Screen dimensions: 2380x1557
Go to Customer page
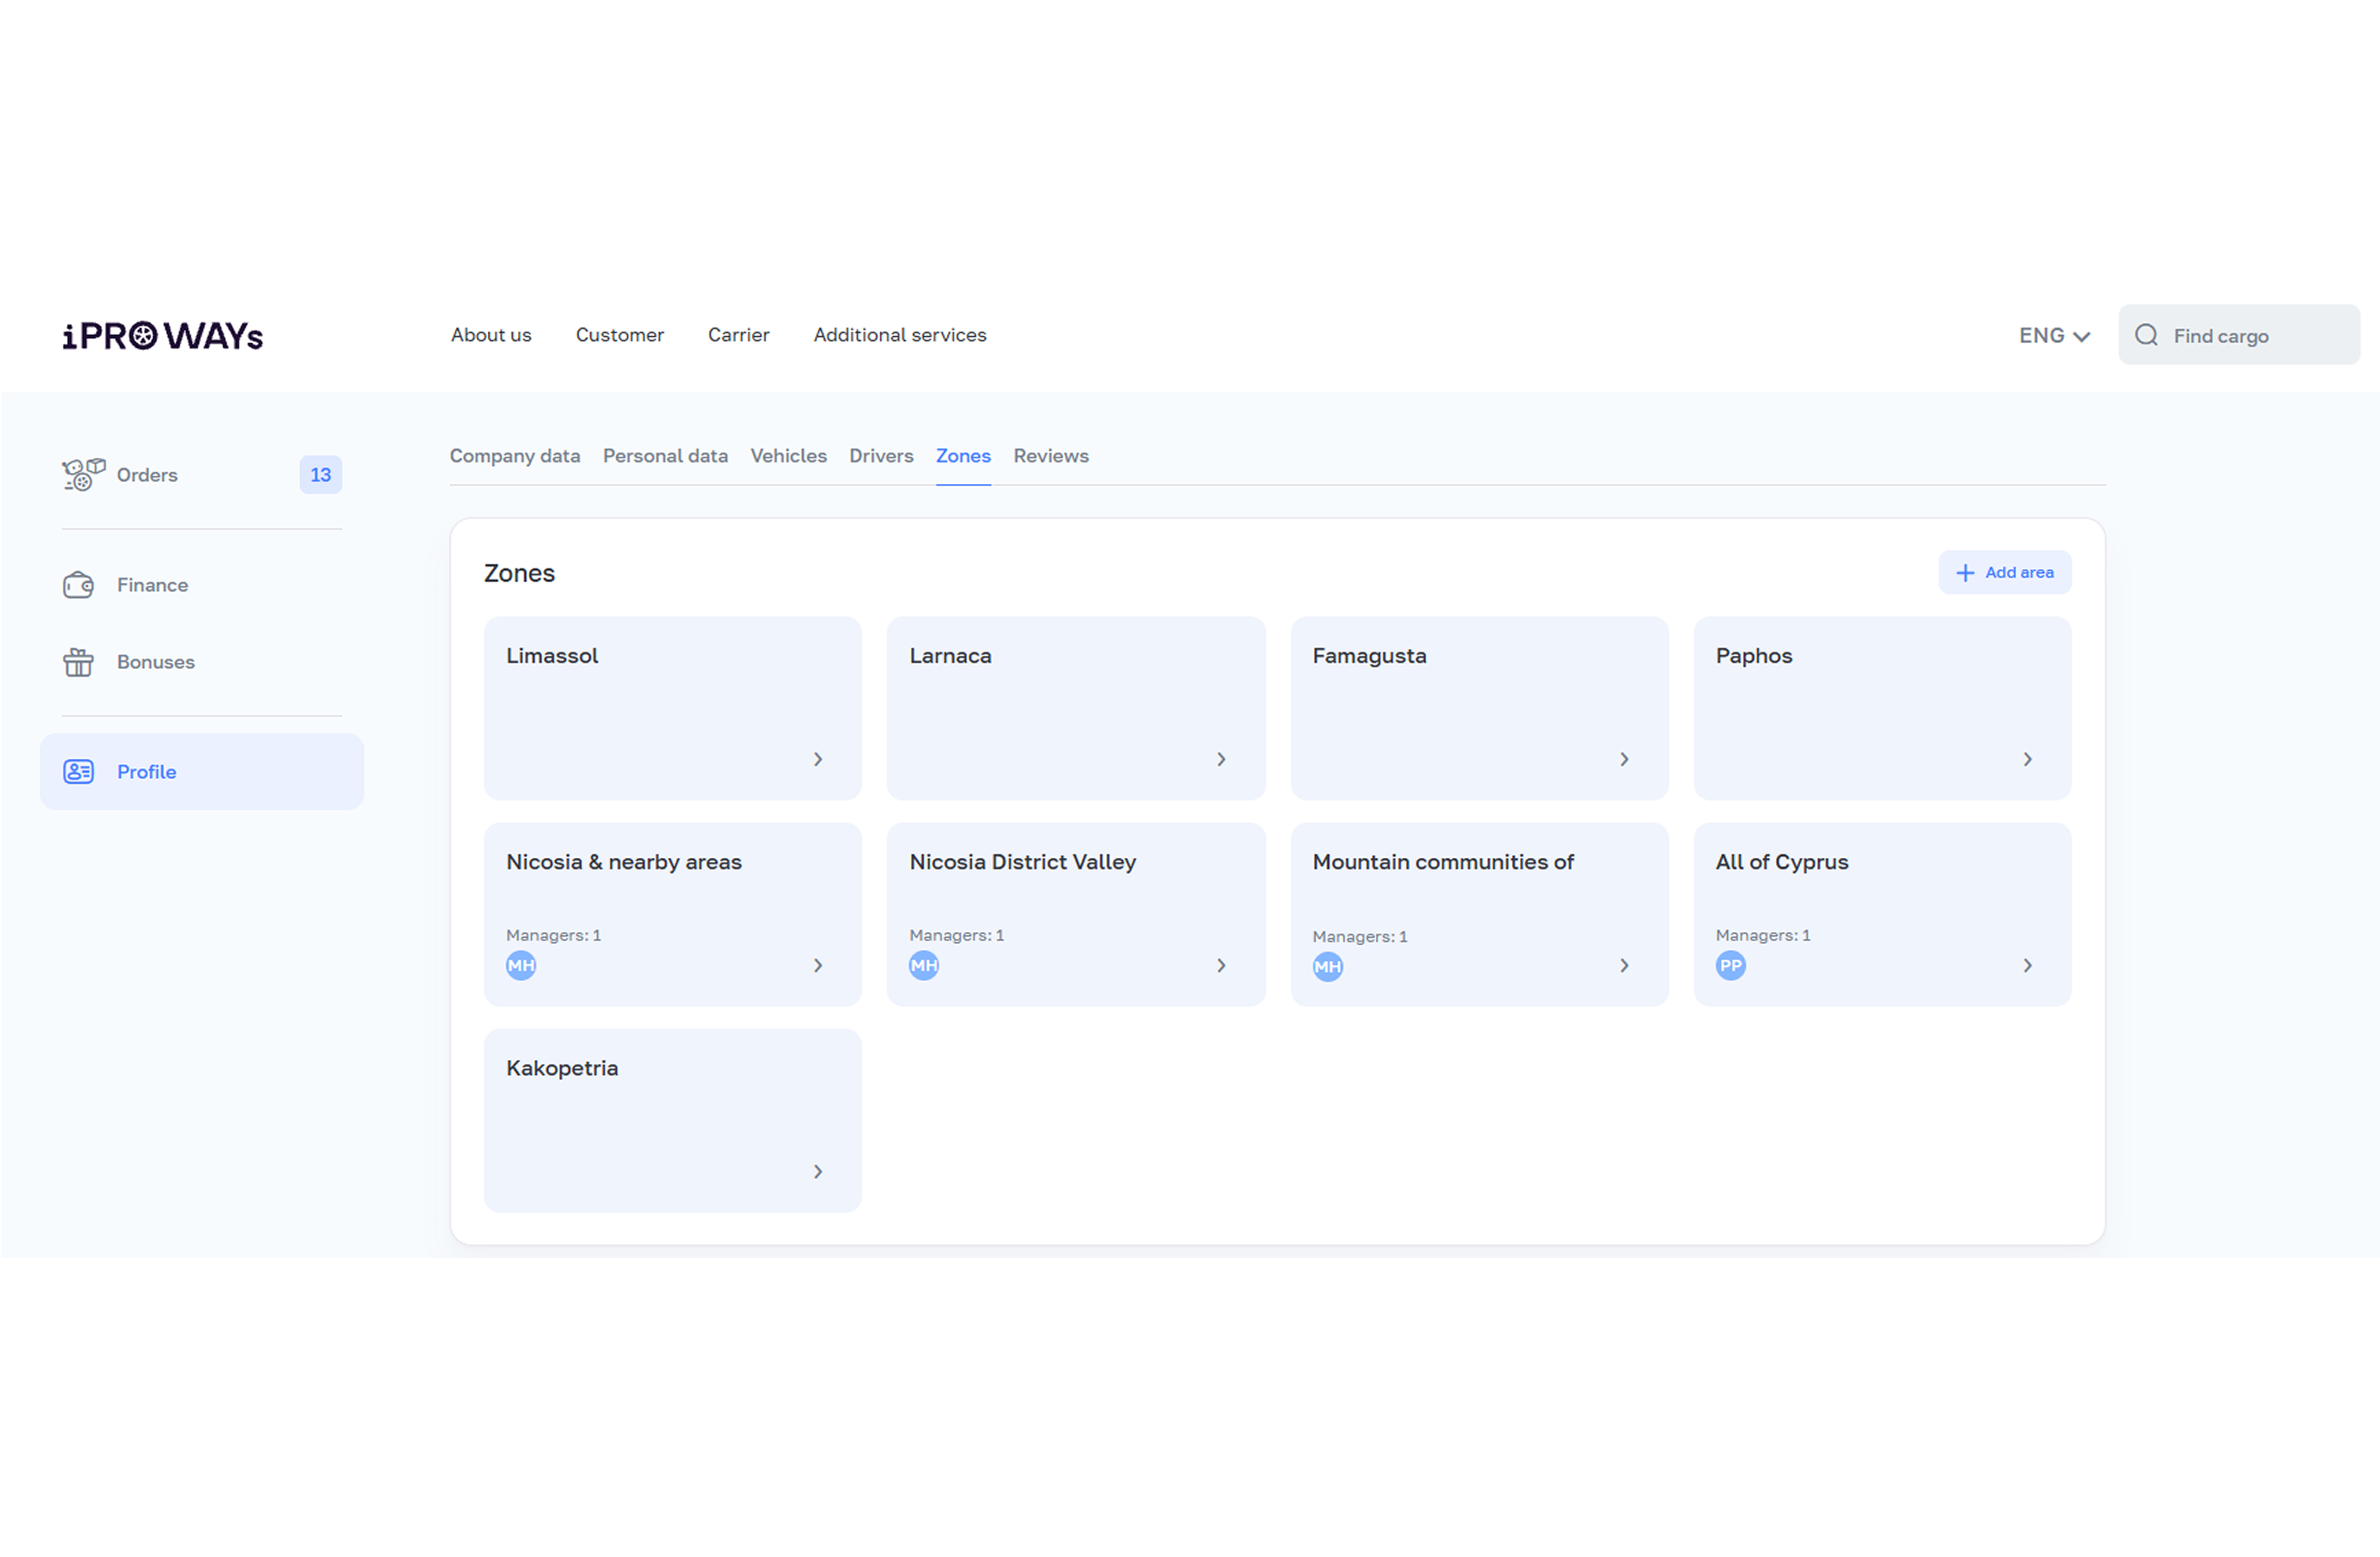620,335
